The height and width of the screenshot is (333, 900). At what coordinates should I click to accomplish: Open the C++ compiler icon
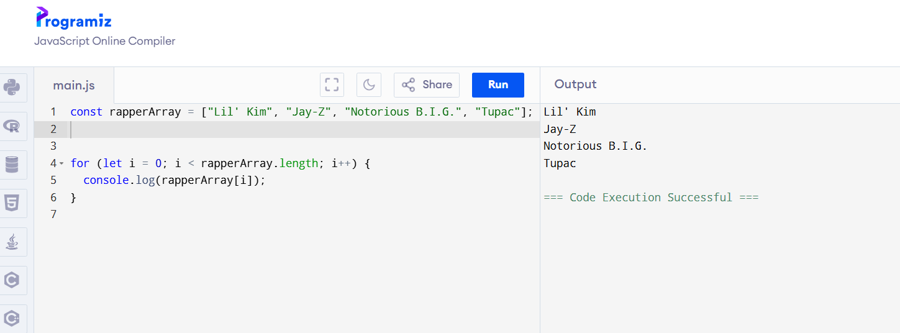pos(12,318)
